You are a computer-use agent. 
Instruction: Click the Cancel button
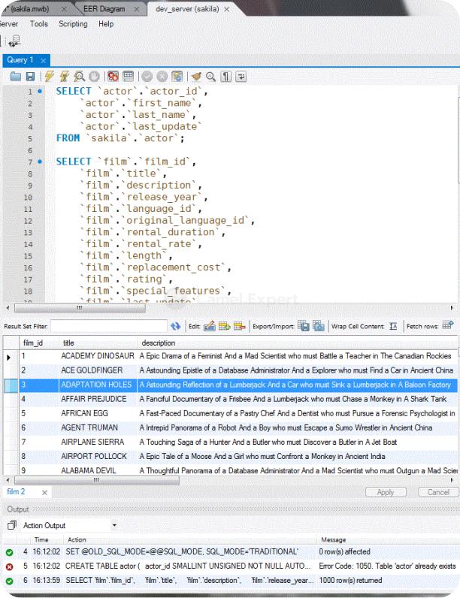pyautogui.click(x=437, y=492)
